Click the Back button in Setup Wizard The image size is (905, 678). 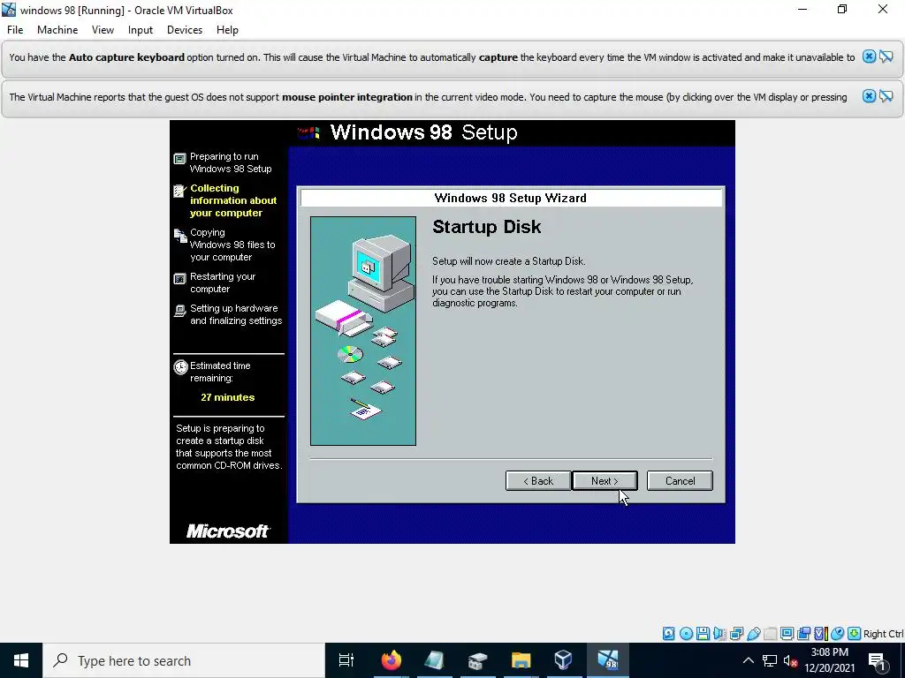pos(538,481)
